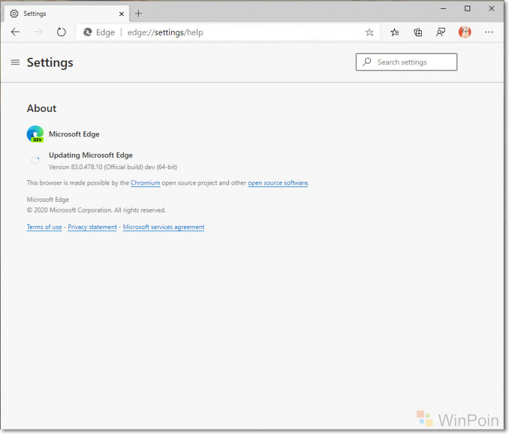Screen dimensions: 509x434
Task: Refresh the page with reload icon
Action: (x=61, y=32)
